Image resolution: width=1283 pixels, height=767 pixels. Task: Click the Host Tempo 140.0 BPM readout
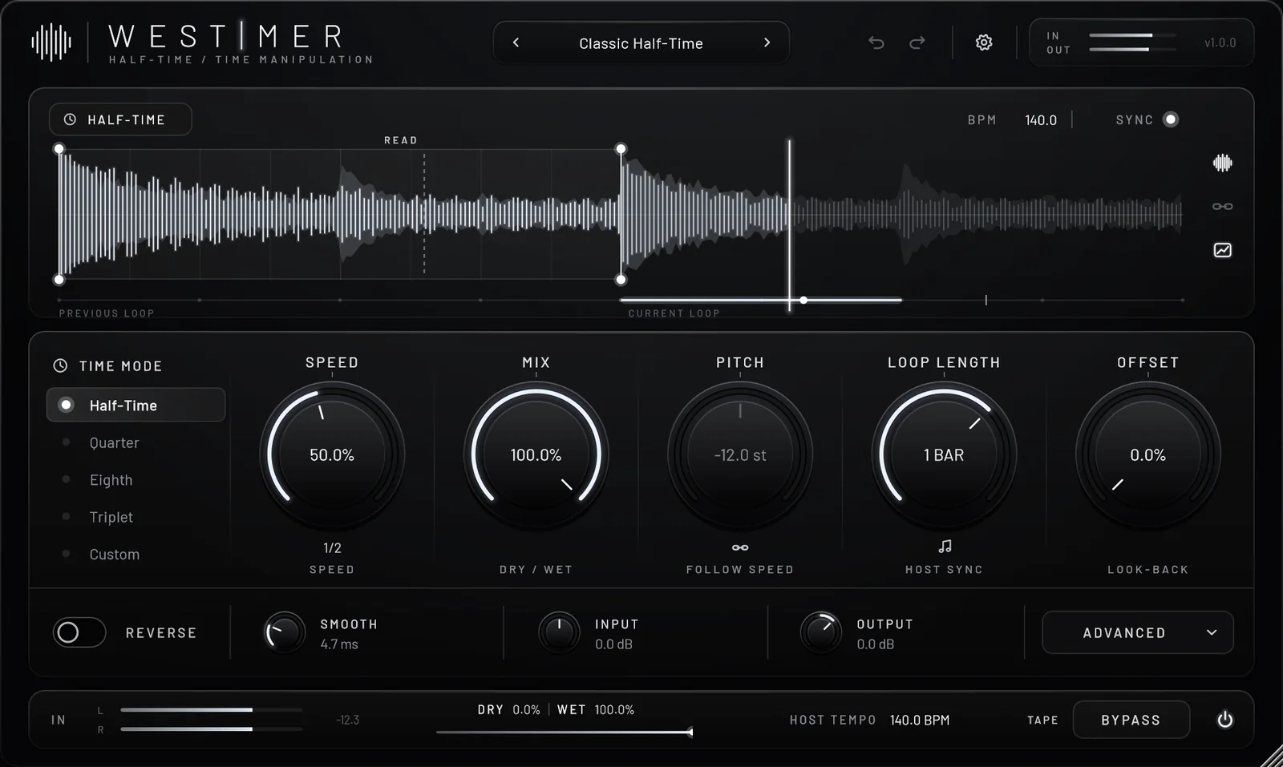920,720
